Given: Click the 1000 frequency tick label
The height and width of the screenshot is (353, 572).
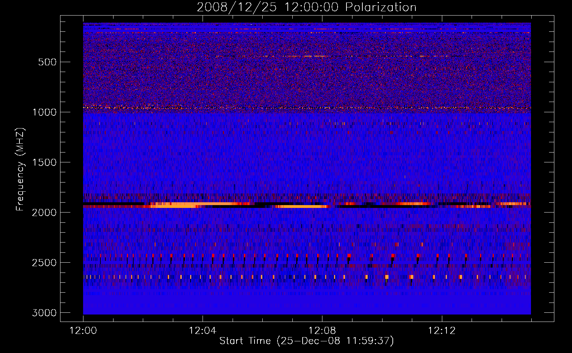Looking at the screenshot, I should (44, 112).
